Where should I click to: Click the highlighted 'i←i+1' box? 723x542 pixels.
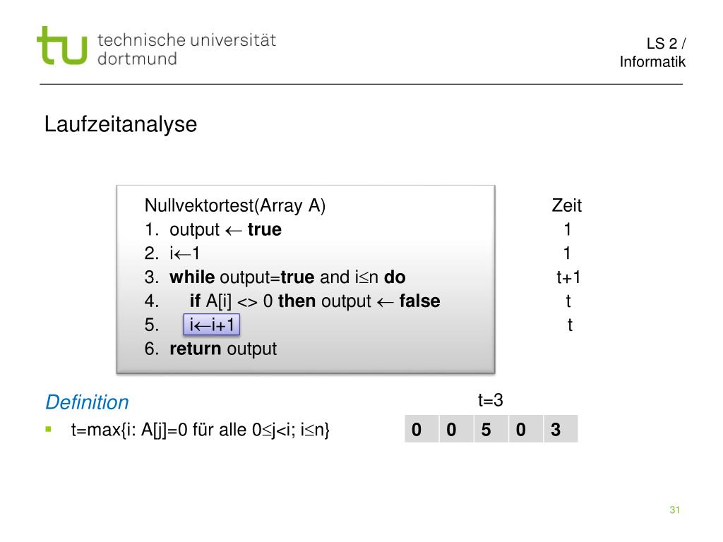(x=212, y=325)
